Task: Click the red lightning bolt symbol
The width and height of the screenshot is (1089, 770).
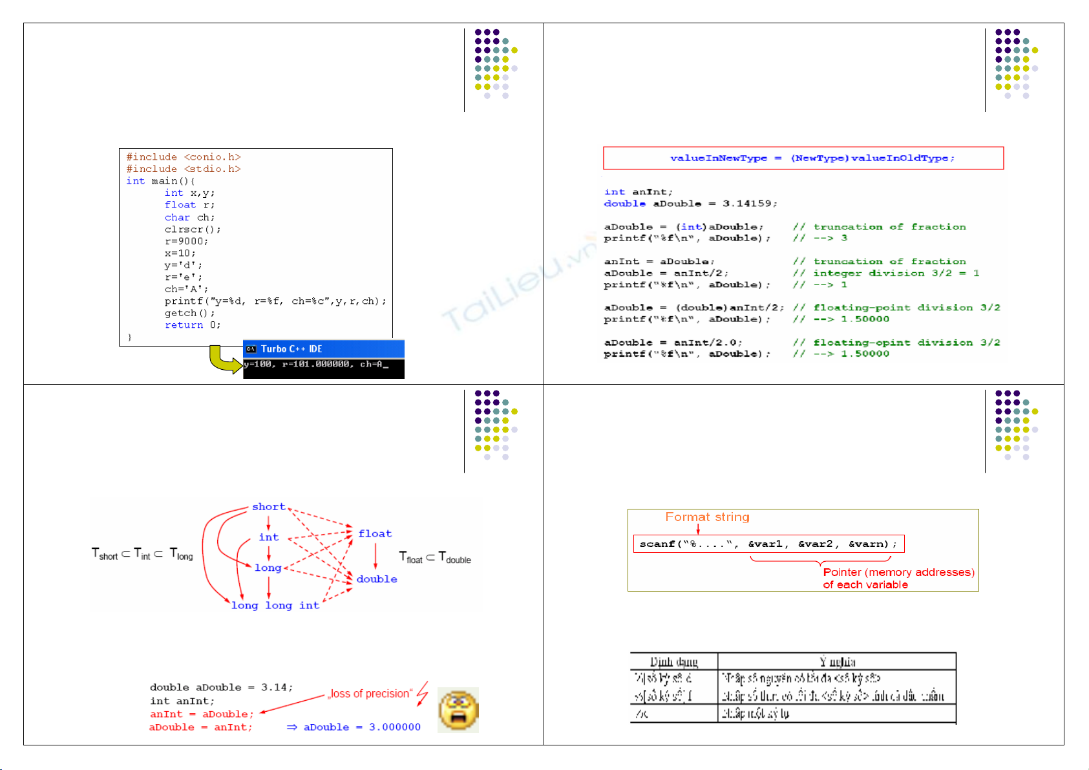Action: pyautogui.click(x=423, y=692)
